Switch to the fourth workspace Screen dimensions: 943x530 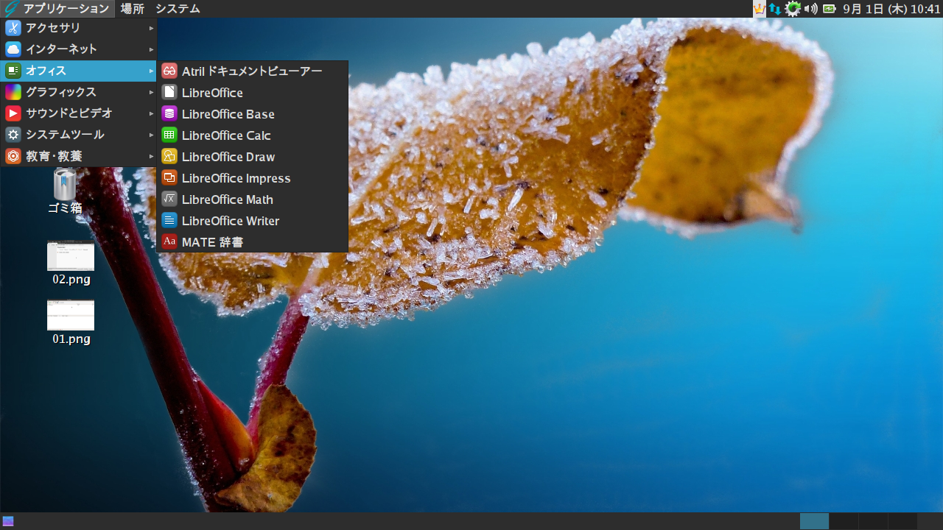pos(902,521)
